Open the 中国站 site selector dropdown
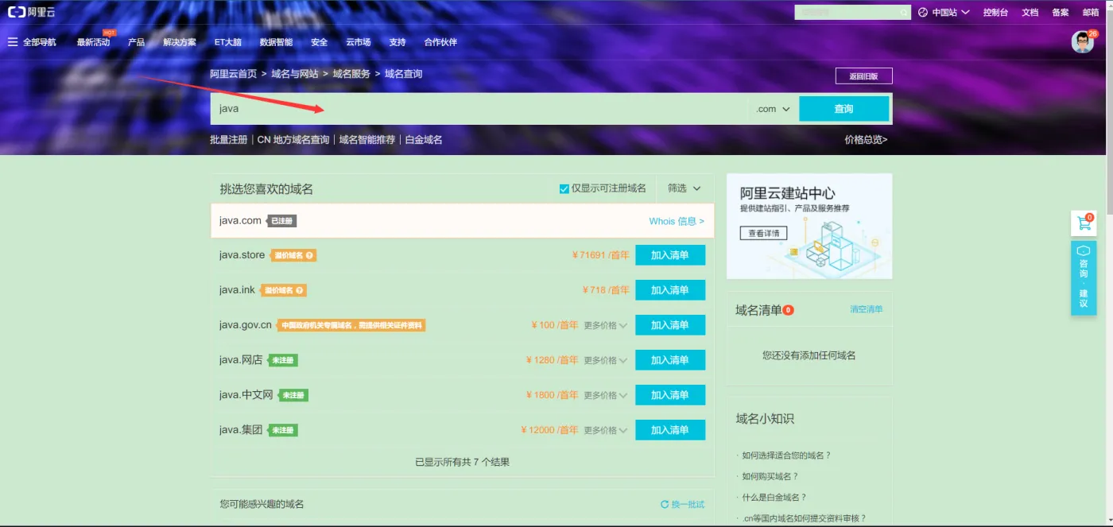 pyautogui.click(x=944, y=13)
